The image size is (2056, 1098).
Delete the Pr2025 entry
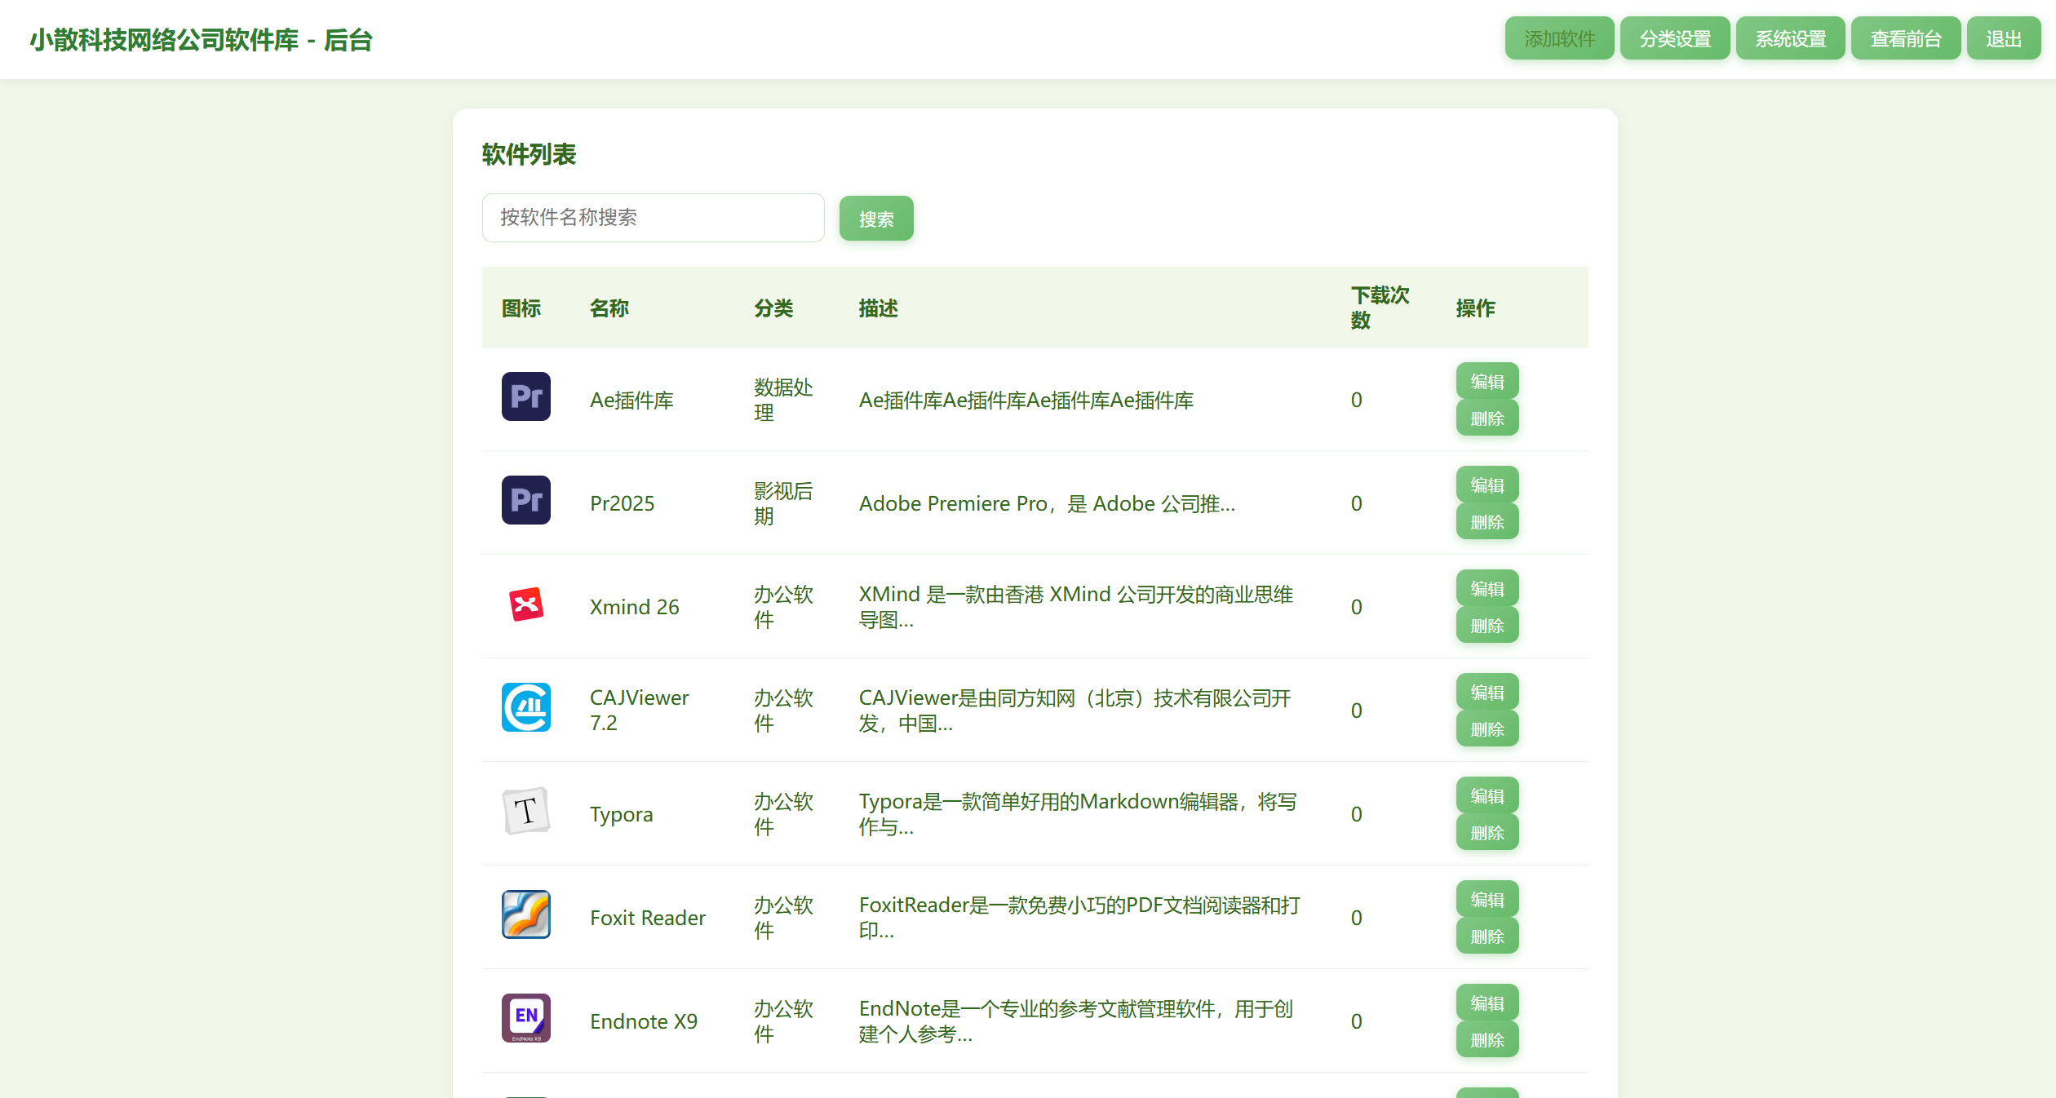(x=1487, y=522)
